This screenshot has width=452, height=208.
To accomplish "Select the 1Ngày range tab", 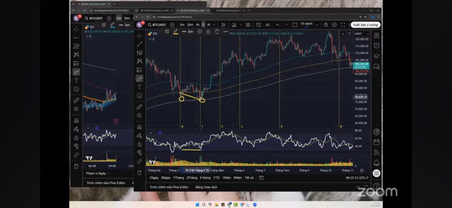I will 154,178.
